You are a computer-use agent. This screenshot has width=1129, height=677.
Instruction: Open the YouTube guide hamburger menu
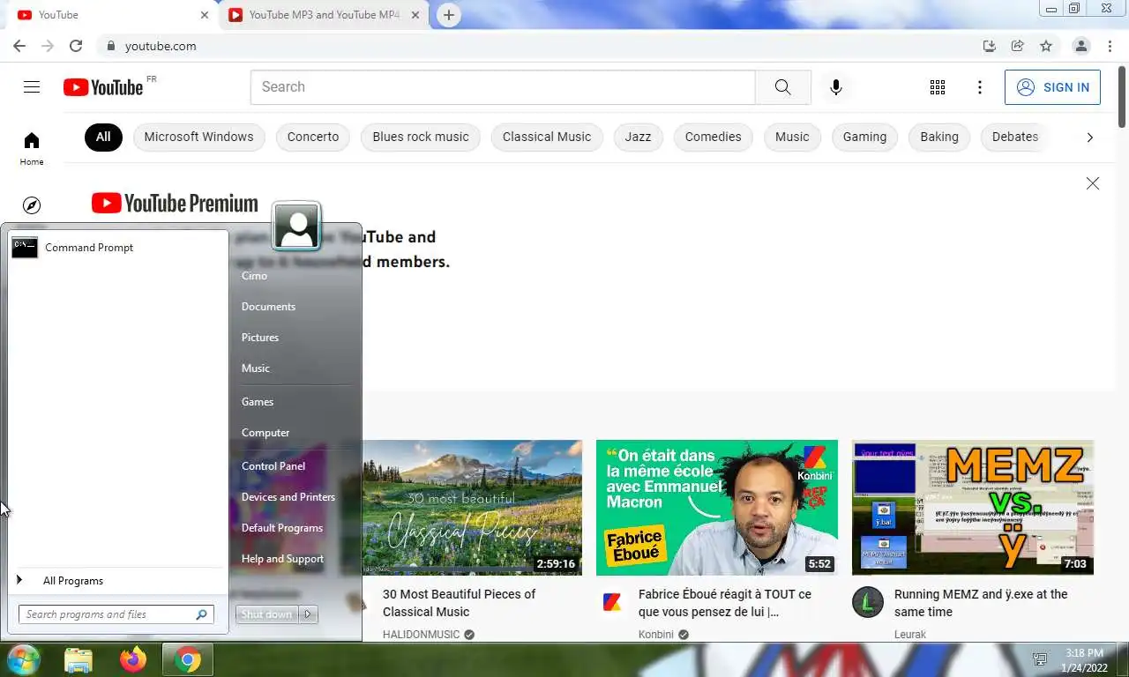click(x=32, y=86)
